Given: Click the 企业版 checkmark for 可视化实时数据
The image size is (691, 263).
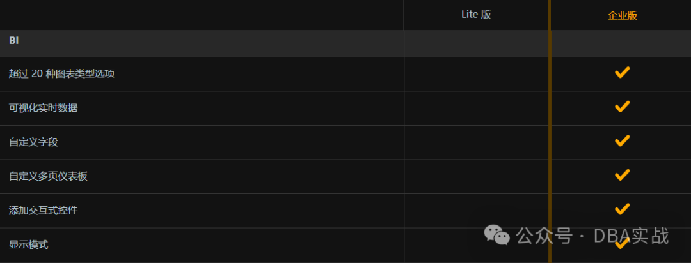Looking at the screenshot, I should coord(622,107).
